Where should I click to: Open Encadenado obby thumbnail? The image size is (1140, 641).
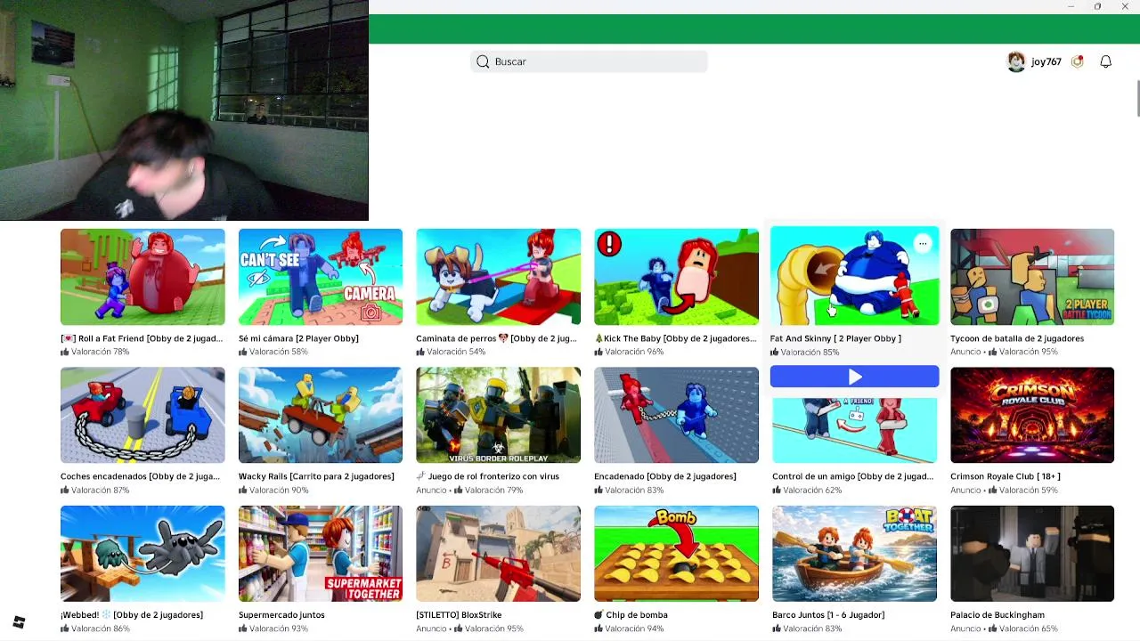pos(676,415)
